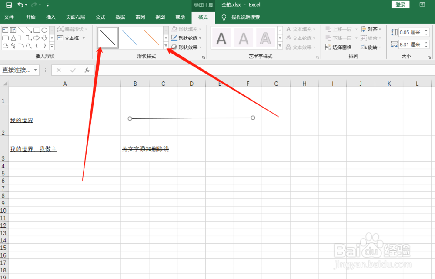435x279 pixels.
Task: Switch to the 开始 ribbon tab
Action: coord(30,17)
